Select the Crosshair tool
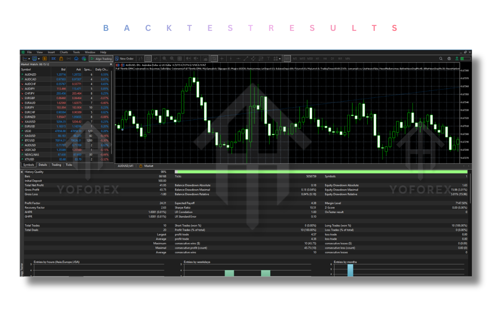Screen dimensions: 500x327 [x=221, y=59]
